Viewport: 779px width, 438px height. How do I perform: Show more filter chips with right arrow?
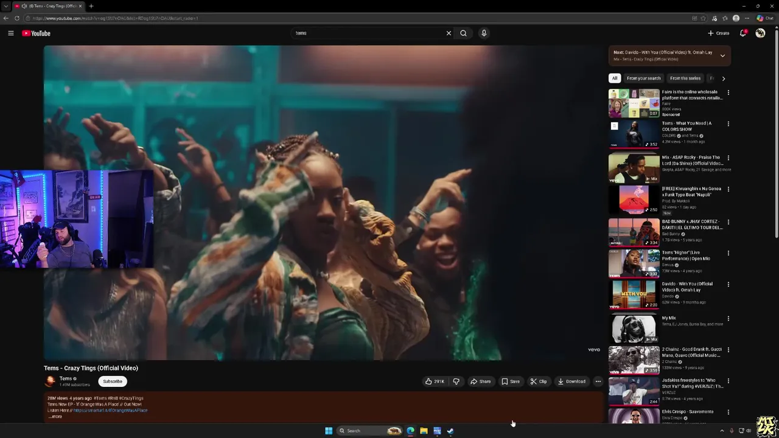(x=723, y=78)
